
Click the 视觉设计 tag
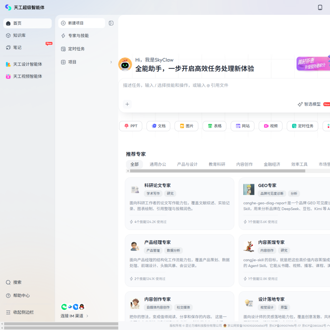click(x=267, y=308)
